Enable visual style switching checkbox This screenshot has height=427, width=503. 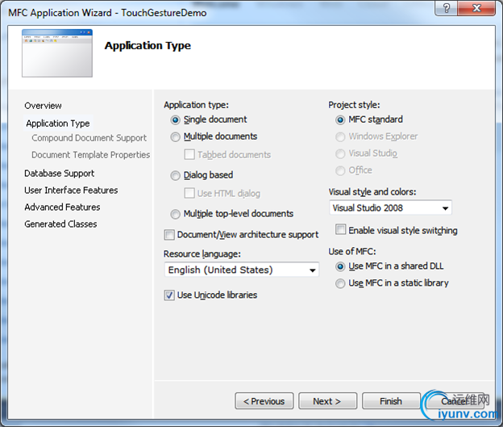click(340, 230)
